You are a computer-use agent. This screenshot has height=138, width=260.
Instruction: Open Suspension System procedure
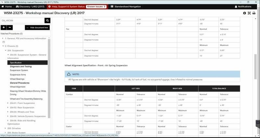point(19,70)
